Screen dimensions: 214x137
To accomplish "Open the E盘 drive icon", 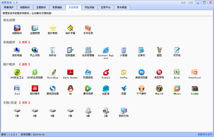I will pyautogui.click(x=53, y=111).
